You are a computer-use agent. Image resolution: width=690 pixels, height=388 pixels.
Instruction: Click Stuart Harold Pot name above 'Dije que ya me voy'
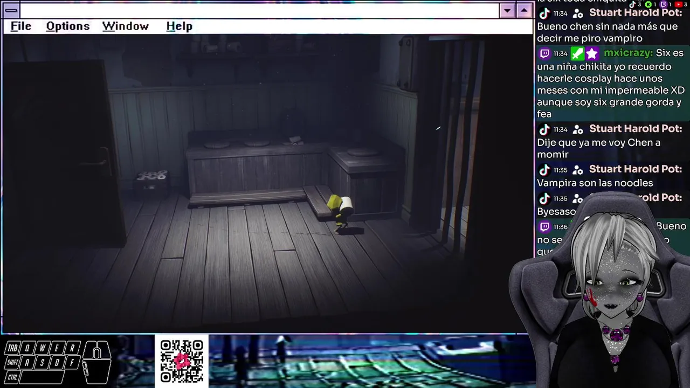pos(636,128)
